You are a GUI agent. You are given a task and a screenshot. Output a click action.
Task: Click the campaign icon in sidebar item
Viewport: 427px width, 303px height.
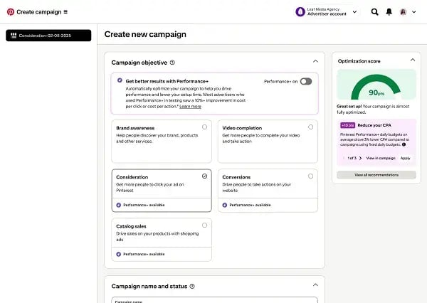tap(14, 36)
